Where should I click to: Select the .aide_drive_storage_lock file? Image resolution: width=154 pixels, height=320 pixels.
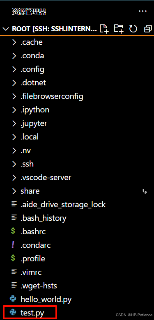(77, 204)
